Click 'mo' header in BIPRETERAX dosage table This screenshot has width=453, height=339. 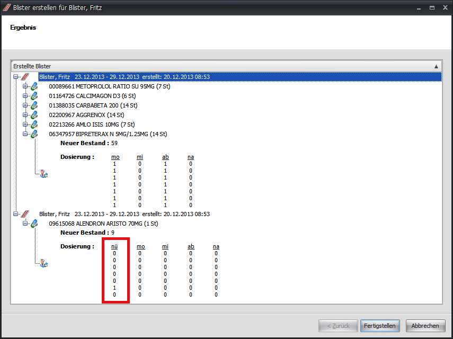(116, 157)
